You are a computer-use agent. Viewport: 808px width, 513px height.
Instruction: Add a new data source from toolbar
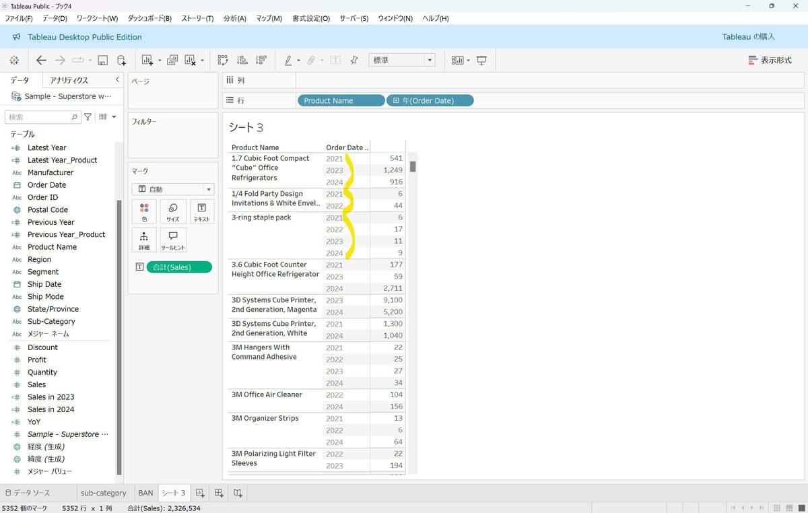(122, 61)
